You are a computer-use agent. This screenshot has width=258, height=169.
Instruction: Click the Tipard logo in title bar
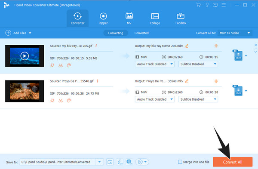pos(6,5)
